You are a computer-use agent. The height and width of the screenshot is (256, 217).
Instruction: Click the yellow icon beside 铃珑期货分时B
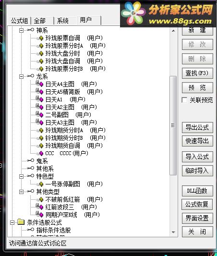[x=41, y=138]
